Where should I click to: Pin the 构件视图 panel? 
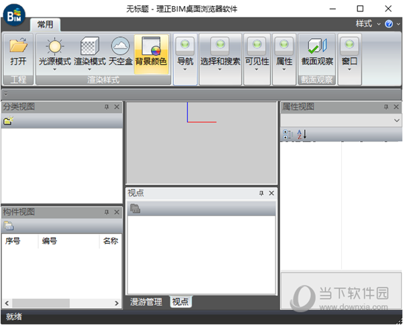click(107, 212)
